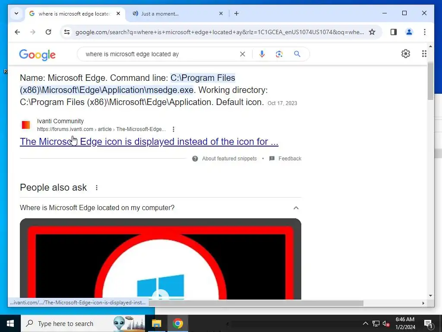Image resolution: width=442 pixels, height=332 pixels.
Task: Show hidden system tray icons
Action: pos(365,323)
